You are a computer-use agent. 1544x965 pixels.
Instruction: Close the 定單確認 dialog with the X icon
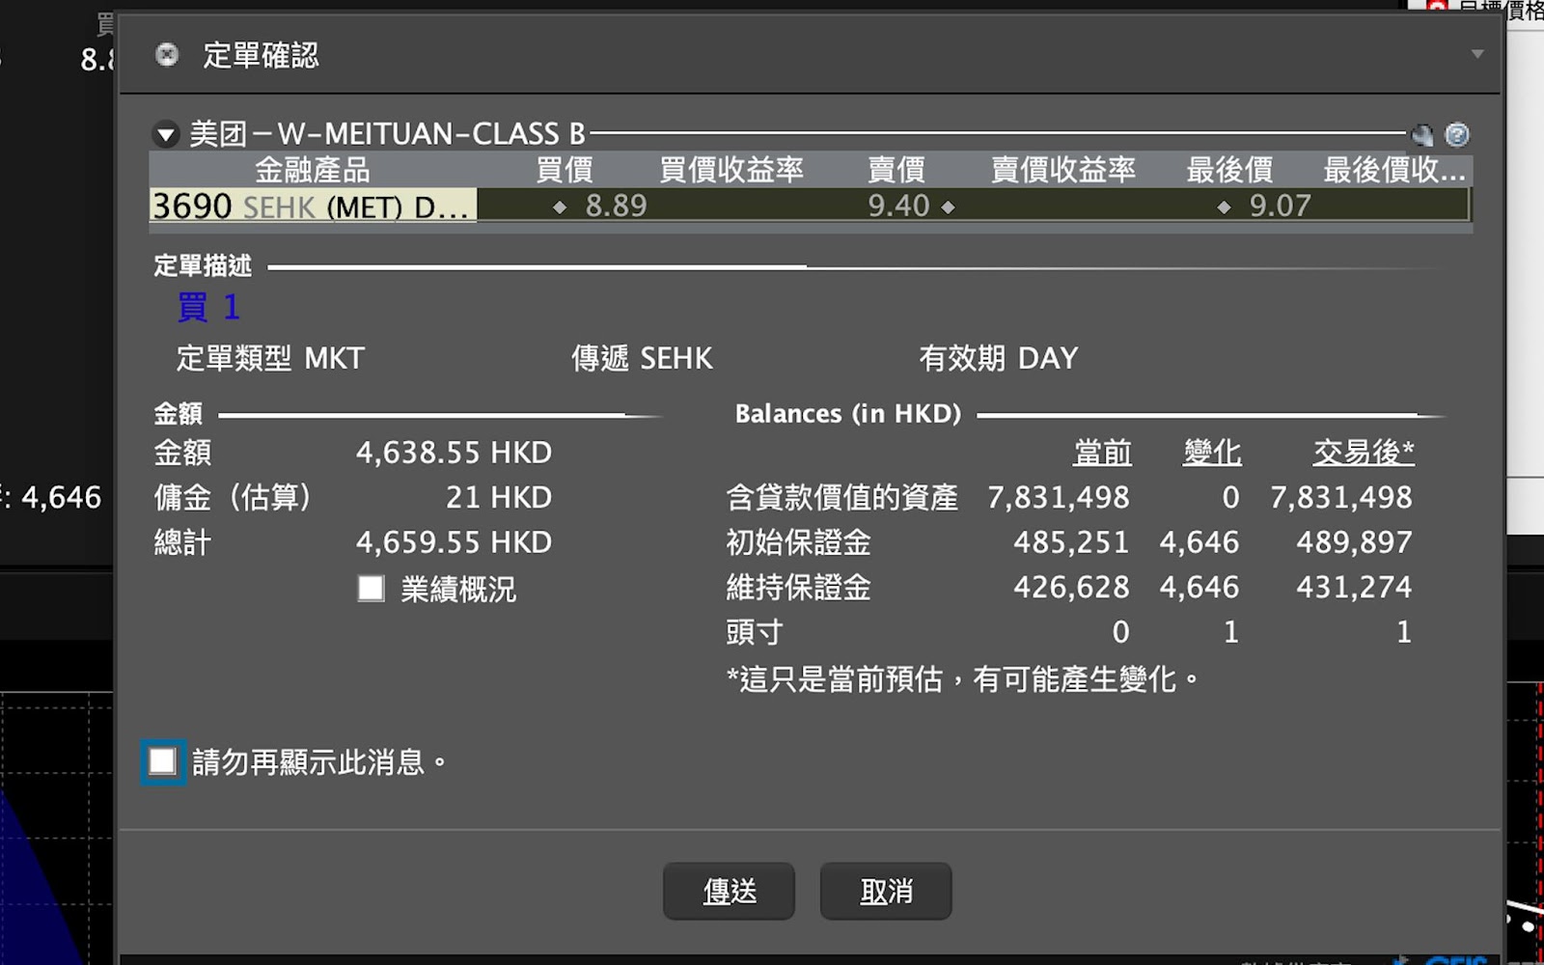pos(167,55)
